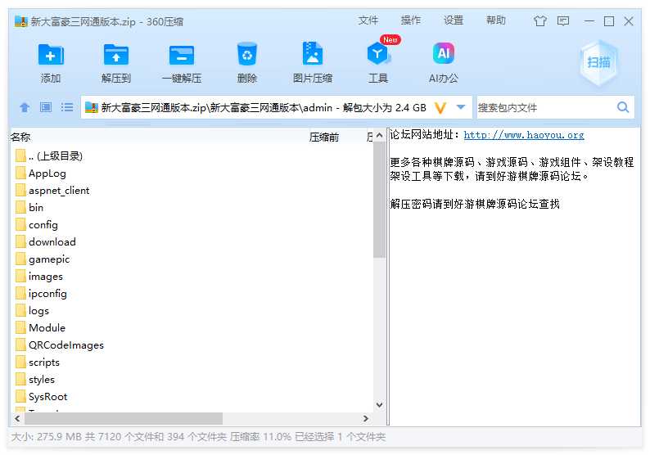Image resolution: width=650 pixels, height=455 pixels.
Task: Launch the AI办公 feature
Action: (x=444, y=53)
